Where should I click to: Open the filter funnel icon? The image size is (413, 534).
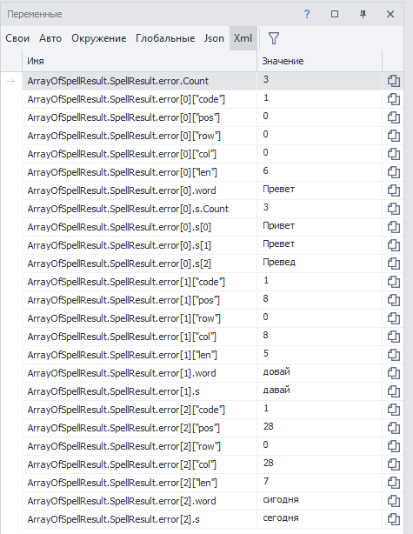tap(274, 38)
